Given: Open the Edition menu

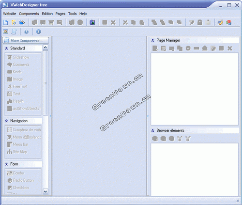Looking at the screenshot, I should 47,14.
